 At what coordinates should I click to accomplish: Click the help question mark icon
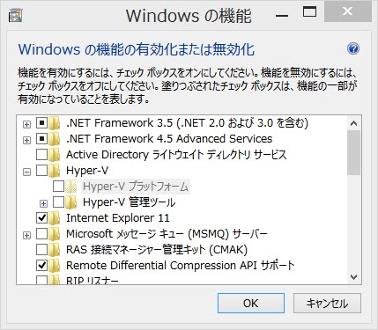click(x=353, y=48)
